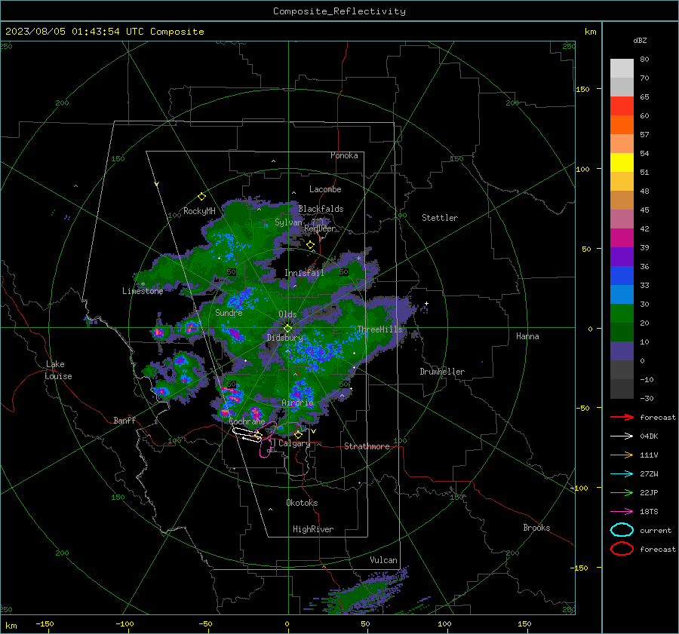Screen dimensions: 679x634
Task: Click the yellow diamond marker beside Calgary
Action: [x=298, y=434]
